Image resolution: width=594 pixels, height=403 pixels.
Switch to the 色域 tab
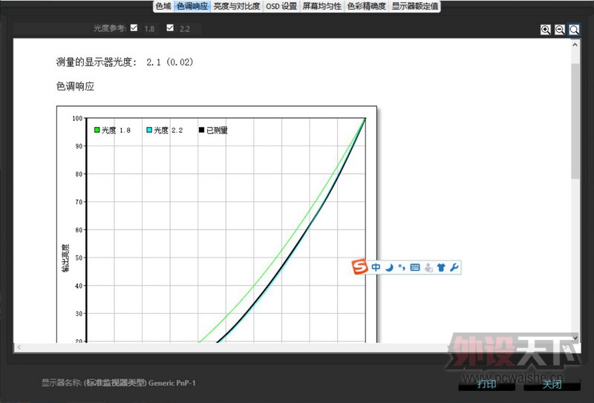pyautogui.click(x=163, y=6)
